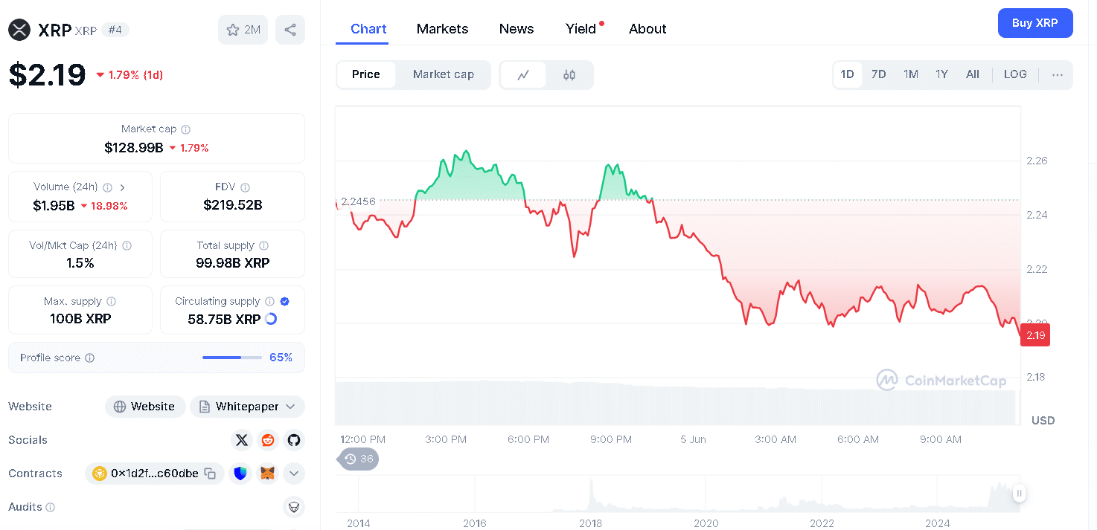
Task: Select the Market cap chart toggle
Action: (444, 75)
